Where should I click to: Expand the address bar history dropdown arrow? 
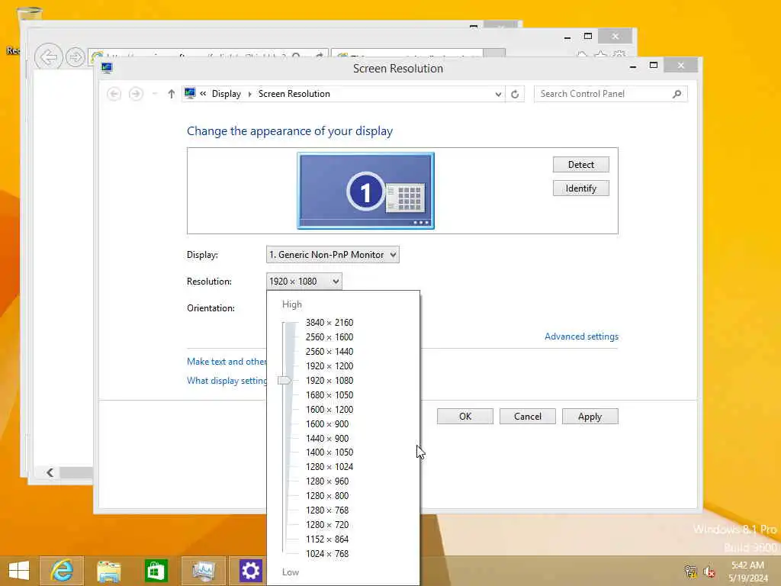coord(497,94)
